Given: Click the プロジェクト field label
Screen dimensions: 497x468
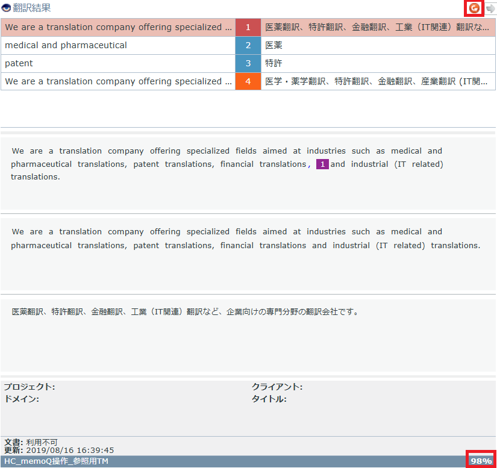Looking at the screenshot, I should click(29, 387).
